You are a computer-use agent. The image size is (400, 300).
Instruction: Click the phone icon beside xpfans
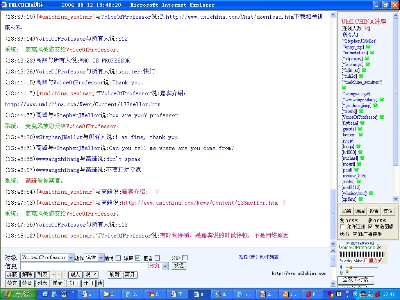tap(361, 200)
